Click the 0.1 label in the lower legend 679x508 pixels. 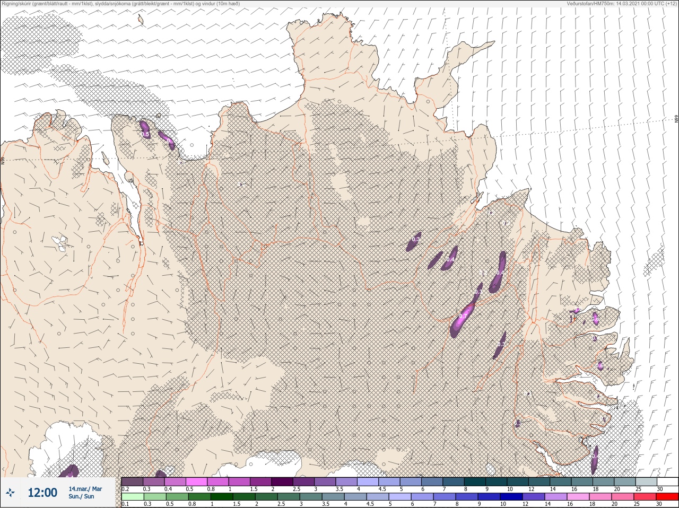125,504
